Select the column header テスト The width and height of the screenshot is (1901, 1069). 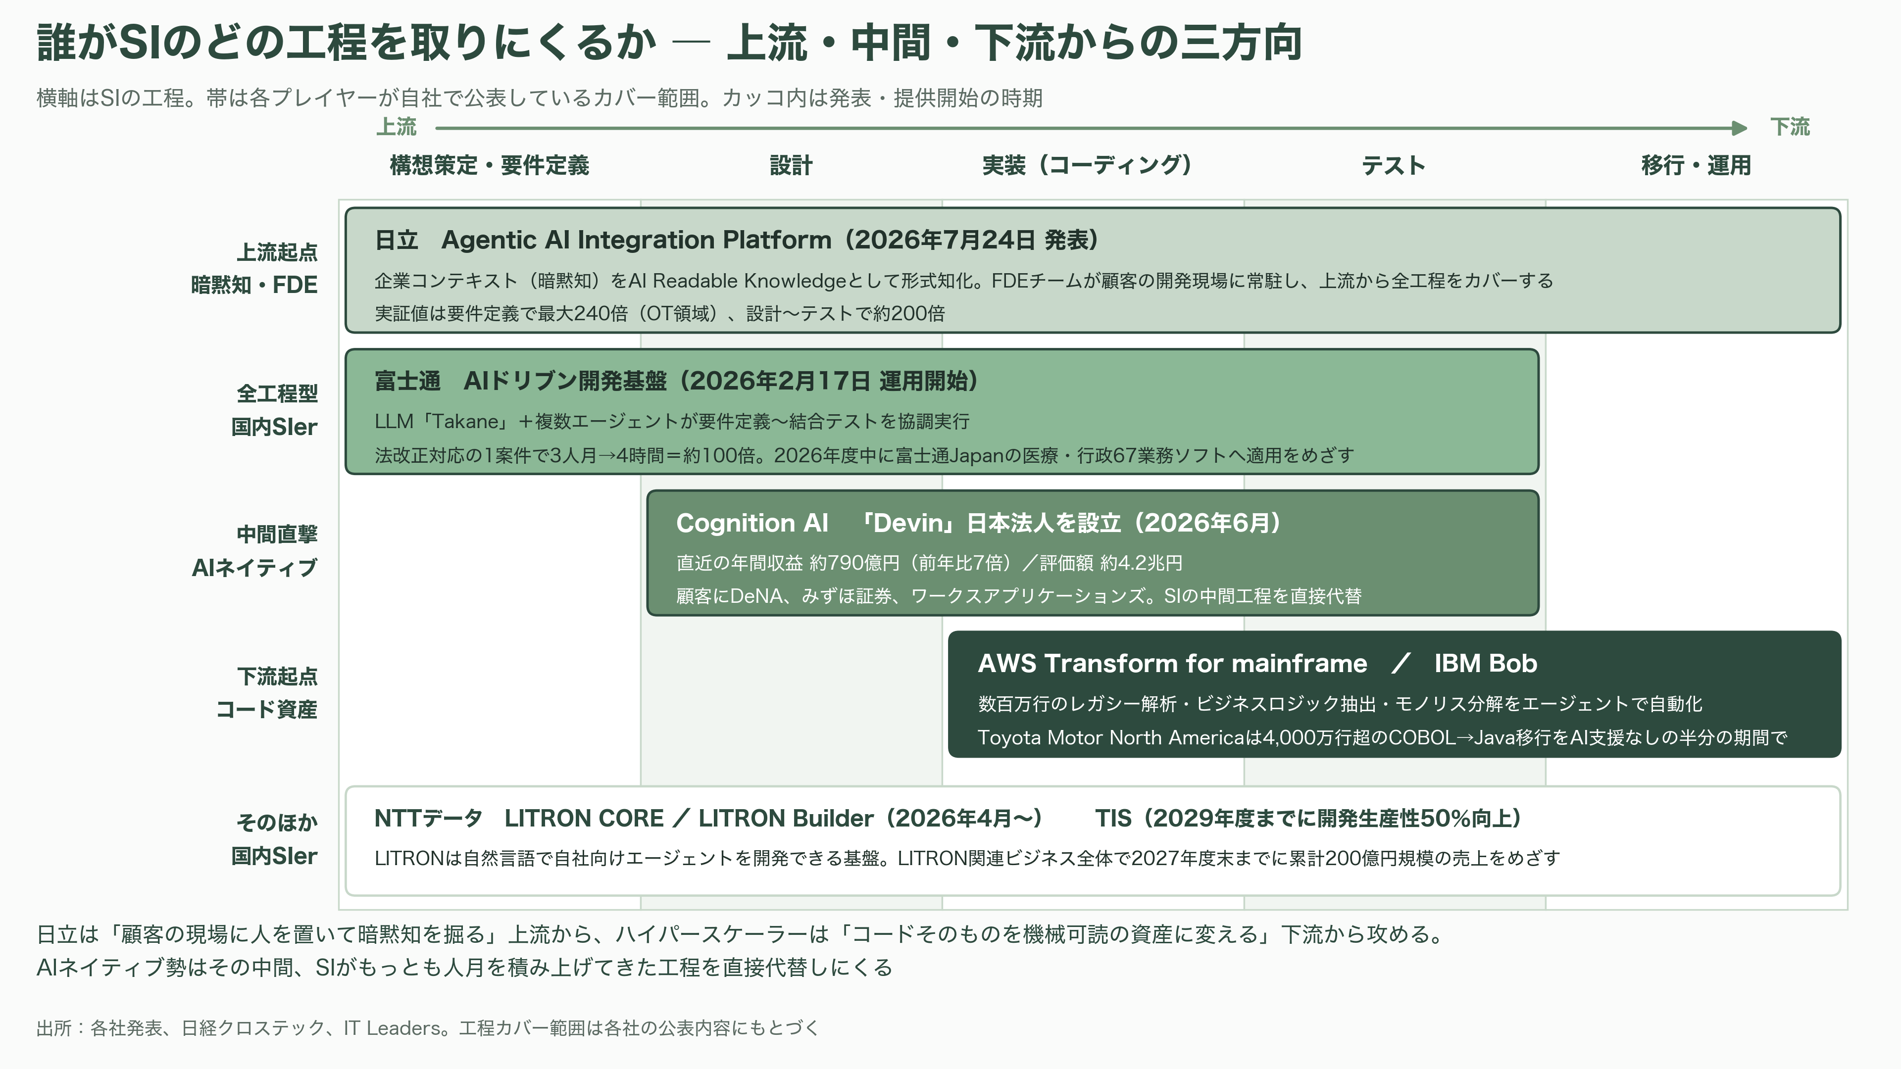click(1394, 165)
